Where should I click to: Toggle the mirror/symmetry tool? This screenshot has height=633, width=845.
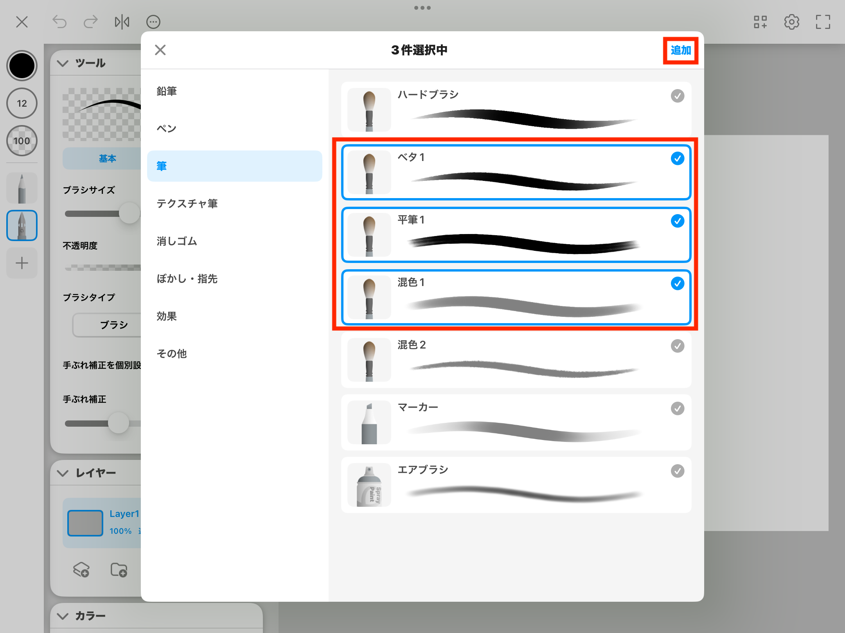pyautogui.click(x=122, y=22)
